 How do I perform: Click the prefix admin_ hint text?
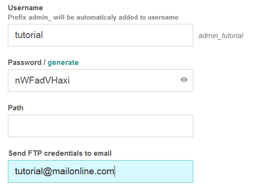93,17
